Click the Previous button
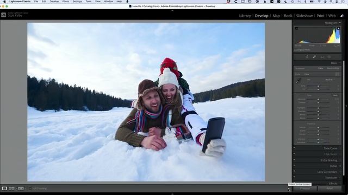The width and height of the screenshot is (348, 195). click(305, 188)
